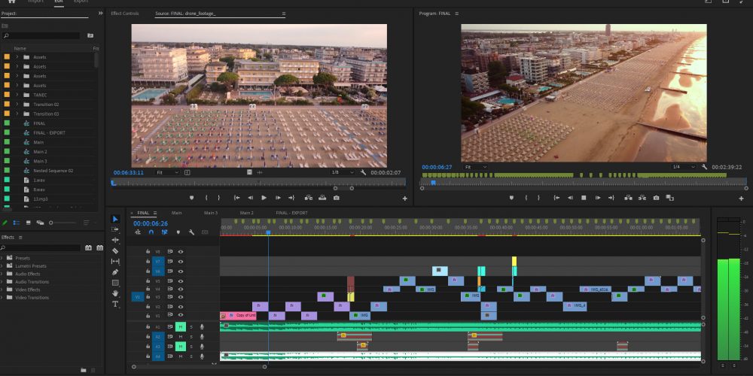753x376 pixels.
Task: Toggle Linked Selection in timeline
Action: tap(165, 232)
